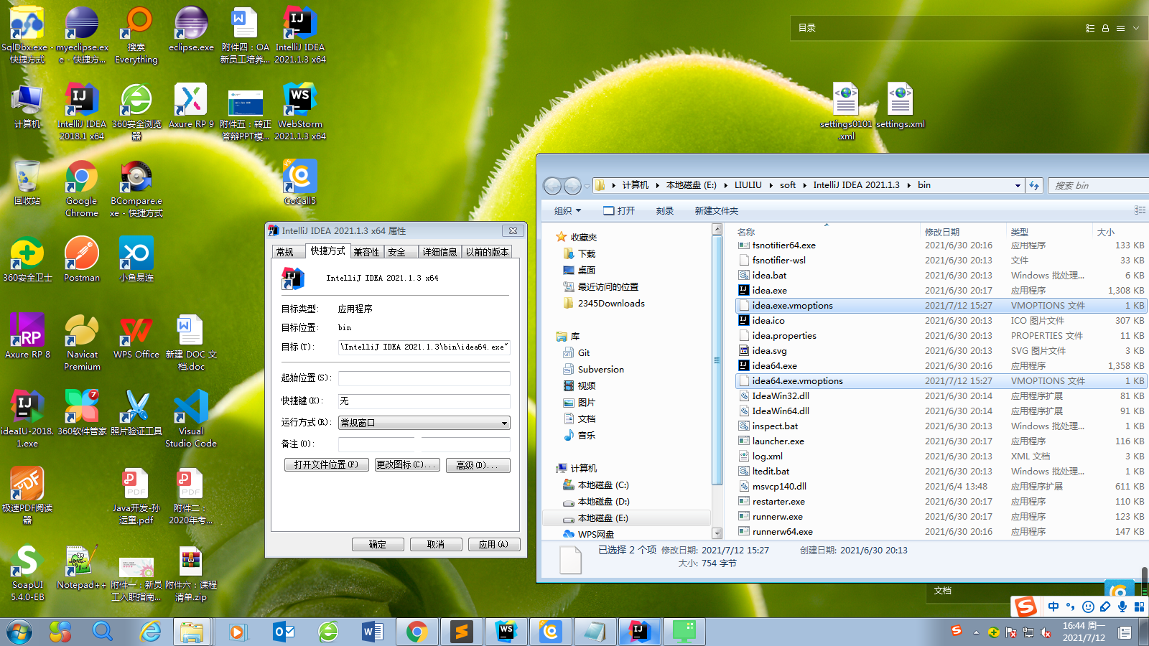Click 应用 button

coord(493,544)
